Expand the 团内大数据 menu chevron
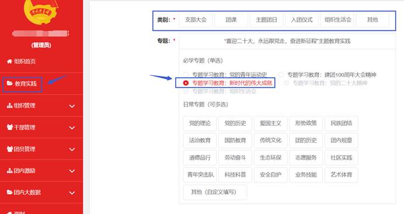 (72, 192)
